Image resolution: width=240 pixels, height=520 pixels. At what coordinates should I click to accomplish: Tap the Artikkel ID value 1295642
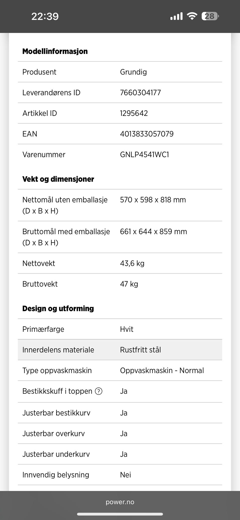[x=134, y=113]
